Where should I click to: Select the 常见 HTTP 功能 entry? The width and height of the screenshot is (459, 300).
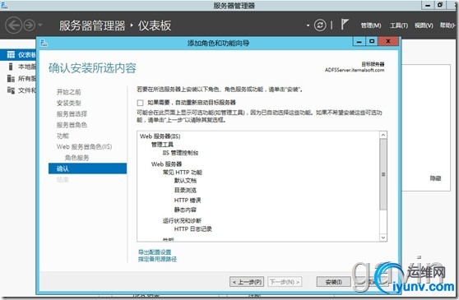183,173
